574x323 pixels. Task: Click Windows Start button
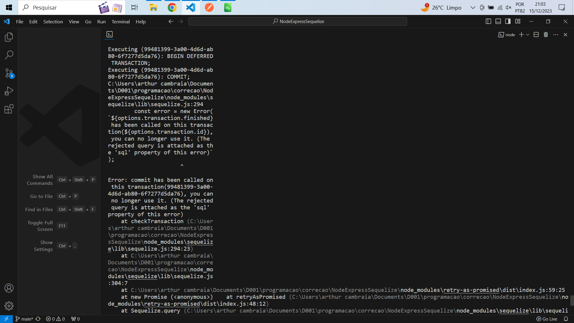coord(9,7)
